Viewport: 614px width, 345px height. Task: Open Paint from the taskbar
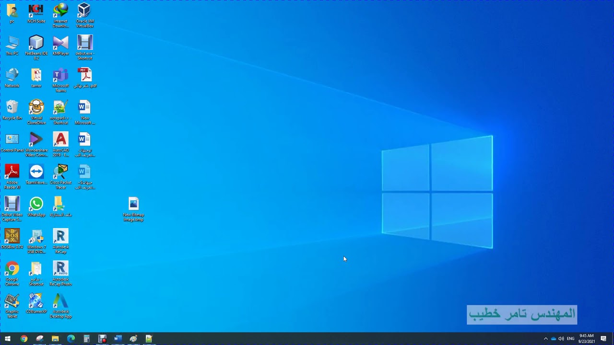133,339
